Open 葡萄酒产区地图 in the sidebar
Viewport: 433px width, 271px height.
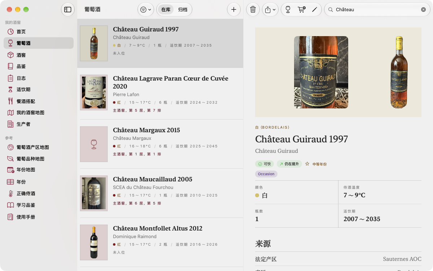point(39,147)
